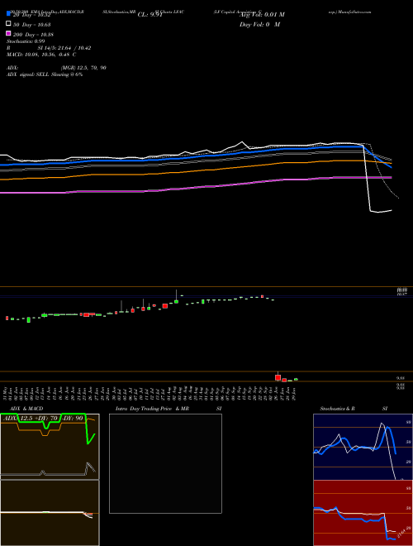Open the ADX & MACD indicator panel
Viewport: 413px width, 546px height.
(50, 480)
